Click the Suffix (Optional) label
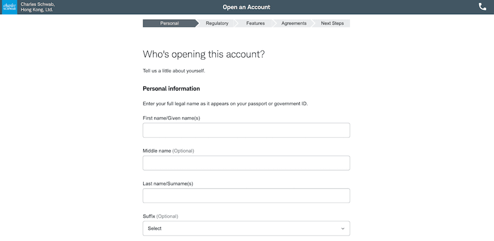494x241 pixels. pyautogui.click(x=160, y=216)
